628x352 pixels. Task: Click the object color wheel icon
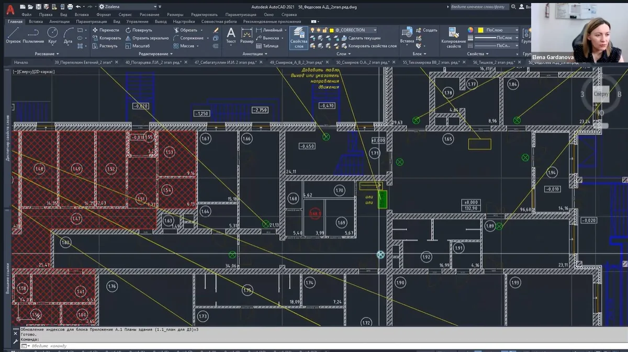pos(470,30)
